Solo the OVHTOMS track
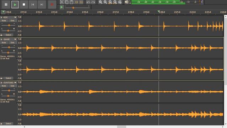This screenshot has height=128, width=227. point(12,86)
